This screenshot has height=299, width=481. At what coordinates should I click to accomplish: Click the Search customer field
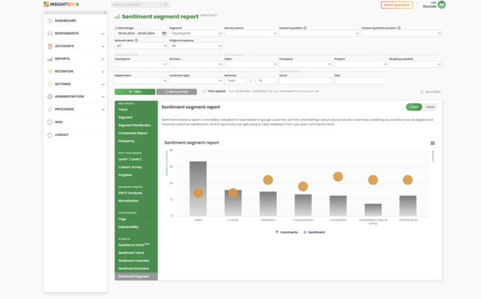point(140,5)
